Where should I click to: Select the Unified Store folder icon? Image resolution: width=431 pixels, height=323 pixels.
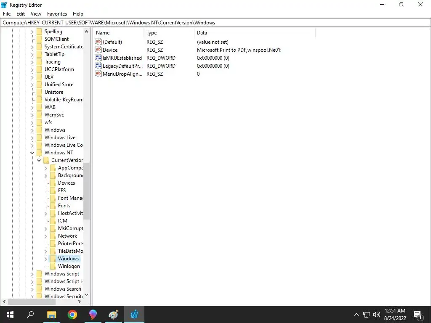[39, 84]
